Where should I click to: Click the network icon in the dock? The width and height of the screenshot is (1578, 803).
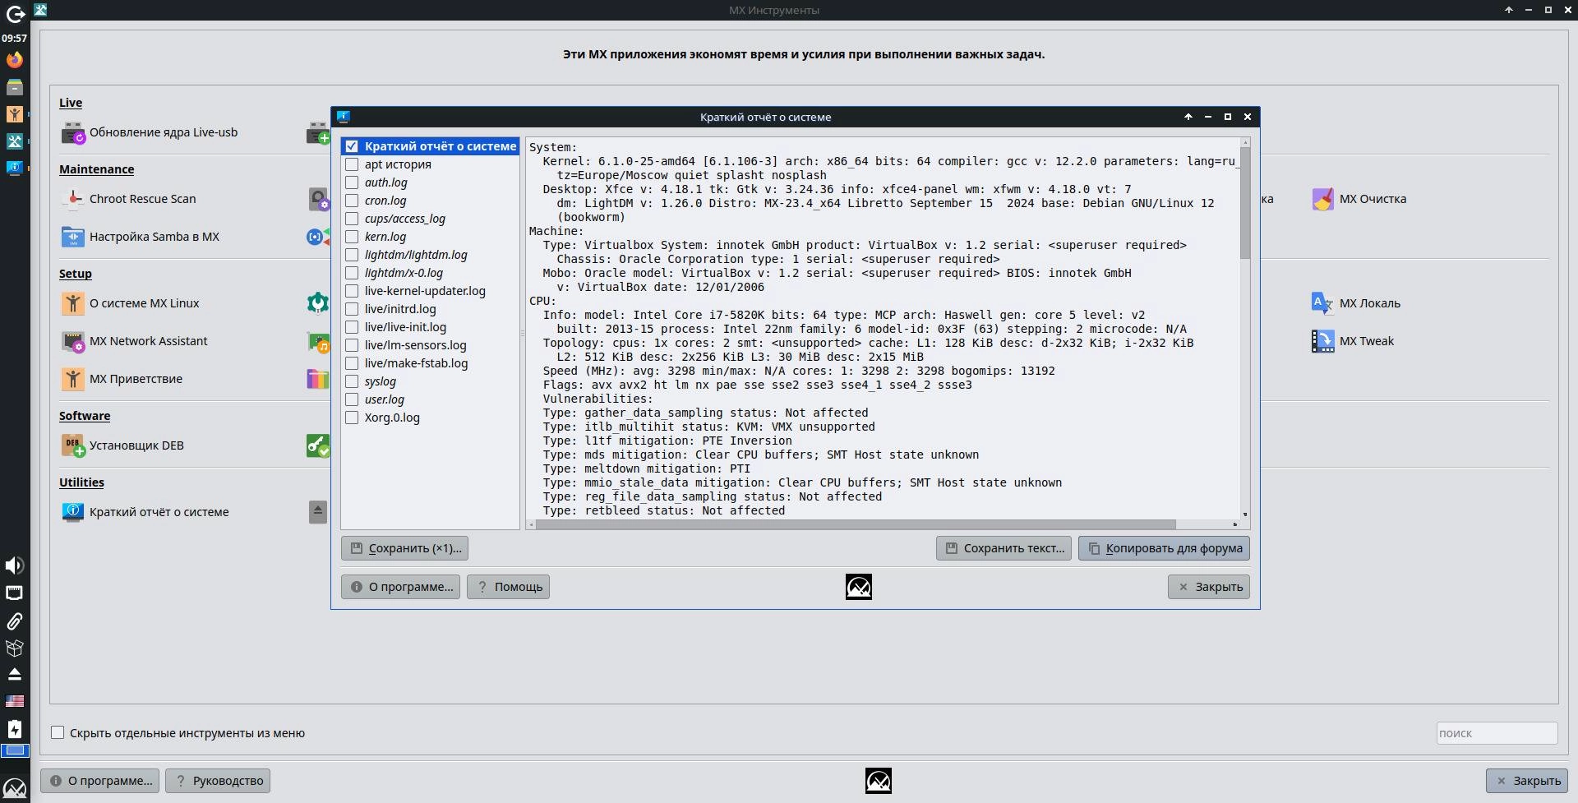point(15,593)
